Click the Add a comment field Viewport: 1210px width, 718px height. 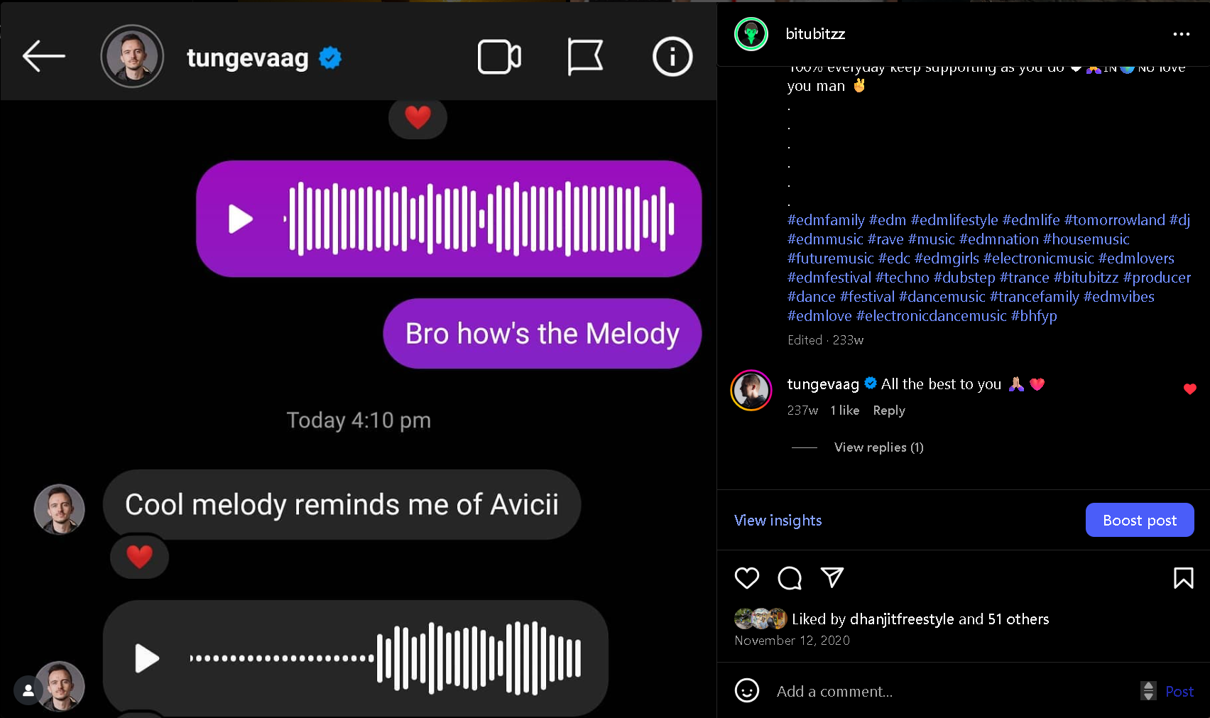[952, 691]
